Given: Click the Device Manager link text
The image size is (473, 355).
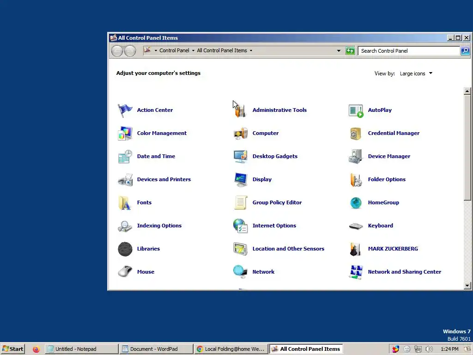Looking at the screenshot, I should point(389,156).
